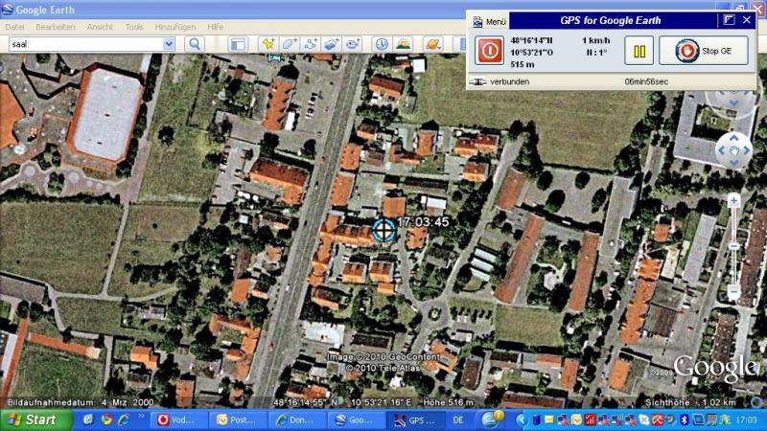
Task: Pause GPS tracking with yellow pause button
Action: click(x=639, y=51)
